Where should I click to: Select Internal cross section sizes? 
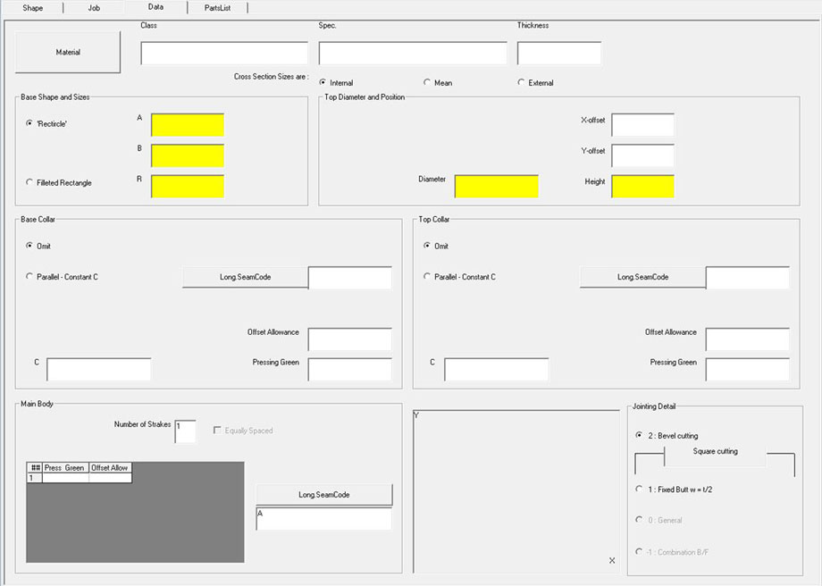pyautogui.click(x=336, y=82)
